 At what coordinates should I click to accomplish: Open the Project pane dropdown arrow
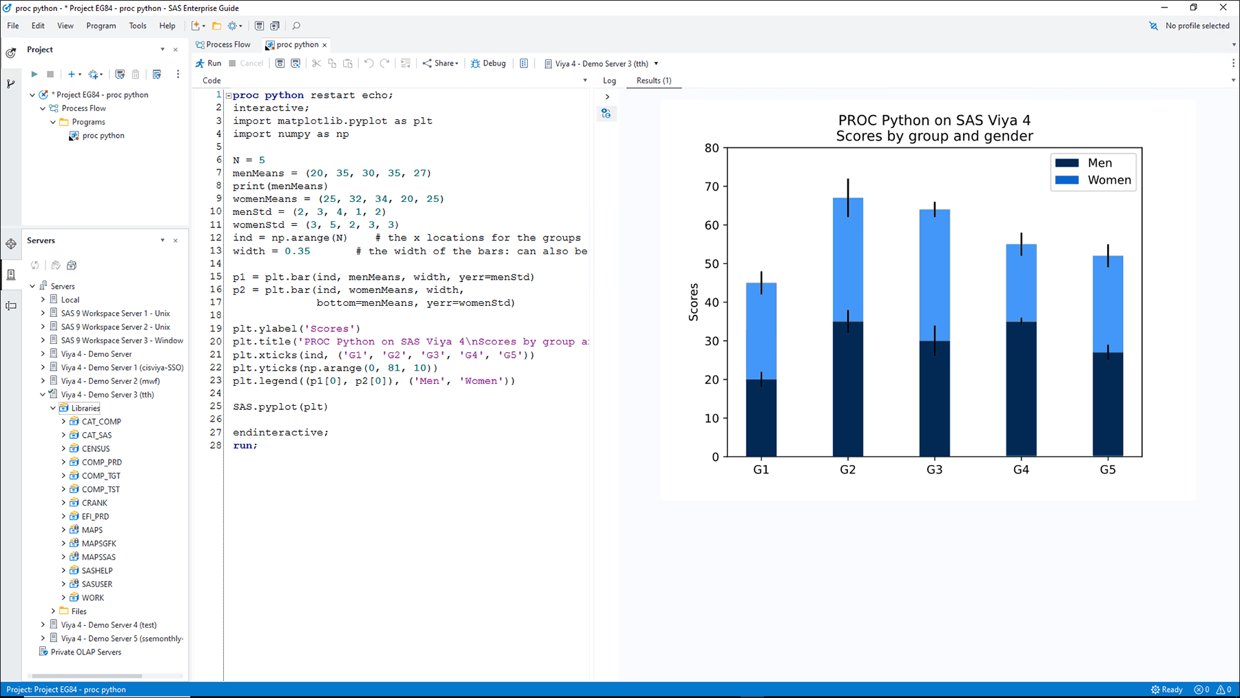click(x=163, y=50)
